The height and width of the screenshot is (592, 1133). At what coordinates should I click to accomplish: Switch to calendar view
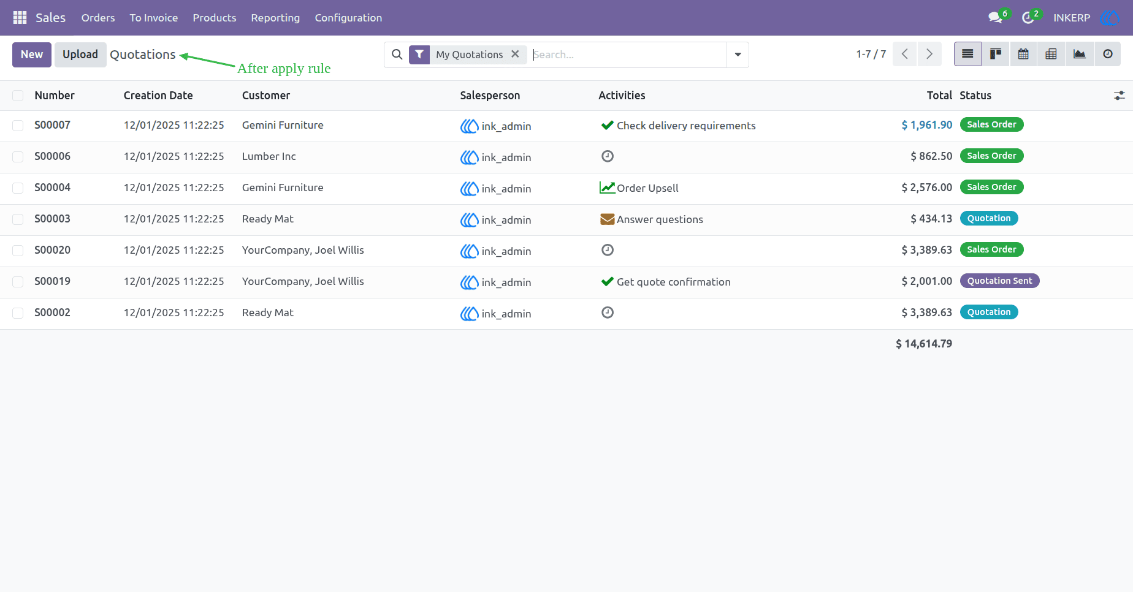coord(1023,54)
